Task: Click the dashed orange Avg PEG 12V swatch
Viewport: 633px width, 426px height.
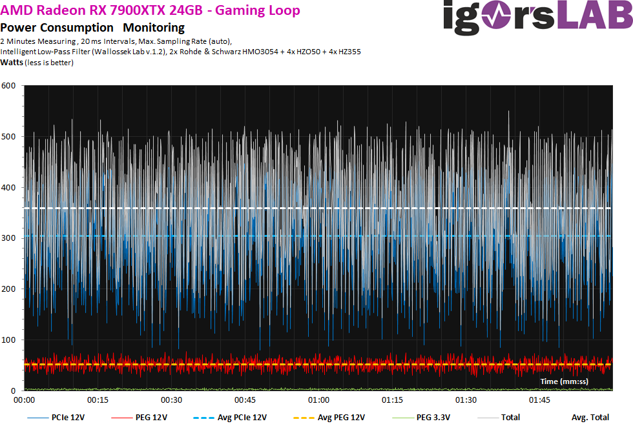Action: 304,418
